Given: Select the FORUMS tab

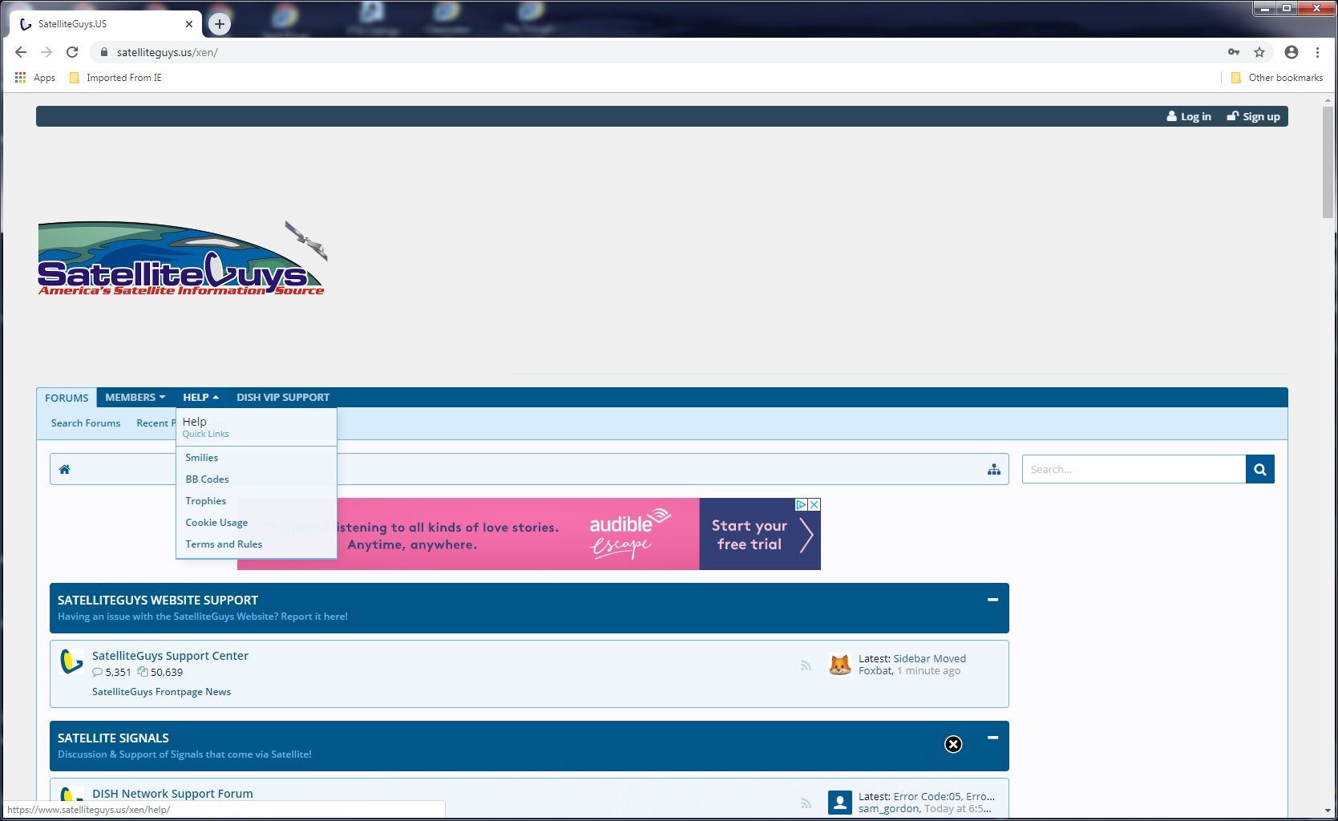Looking at the screenshot, I should point(67,398).
